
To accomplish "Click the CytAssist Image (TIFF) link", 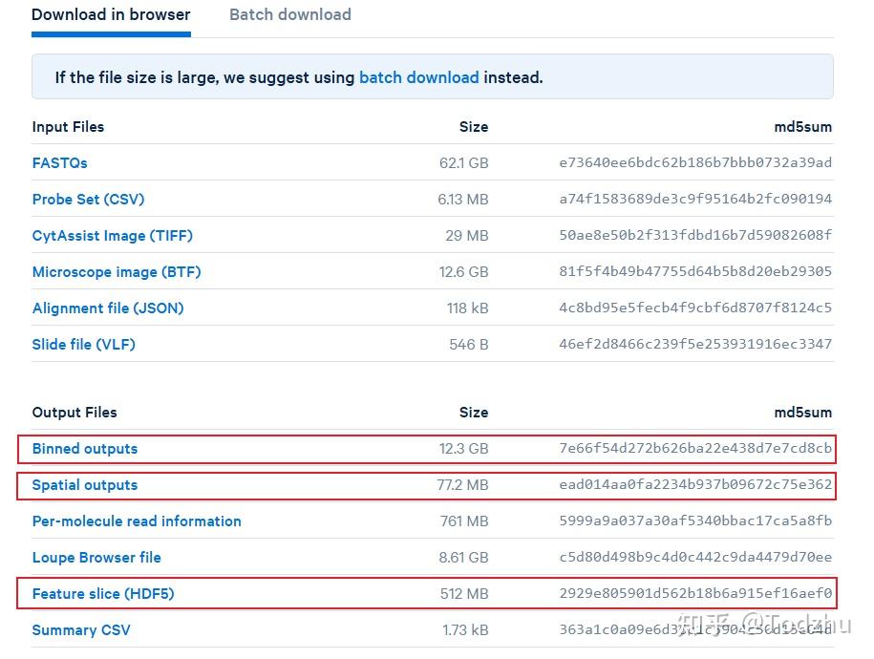I will (x=113, y=236).
